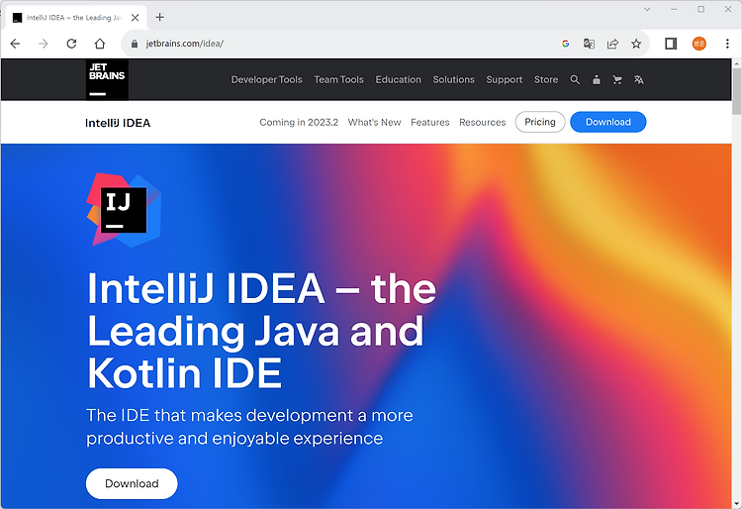Click the IJ product logo in hero
Screen dimensions: 742x509
tap(124, 210)
